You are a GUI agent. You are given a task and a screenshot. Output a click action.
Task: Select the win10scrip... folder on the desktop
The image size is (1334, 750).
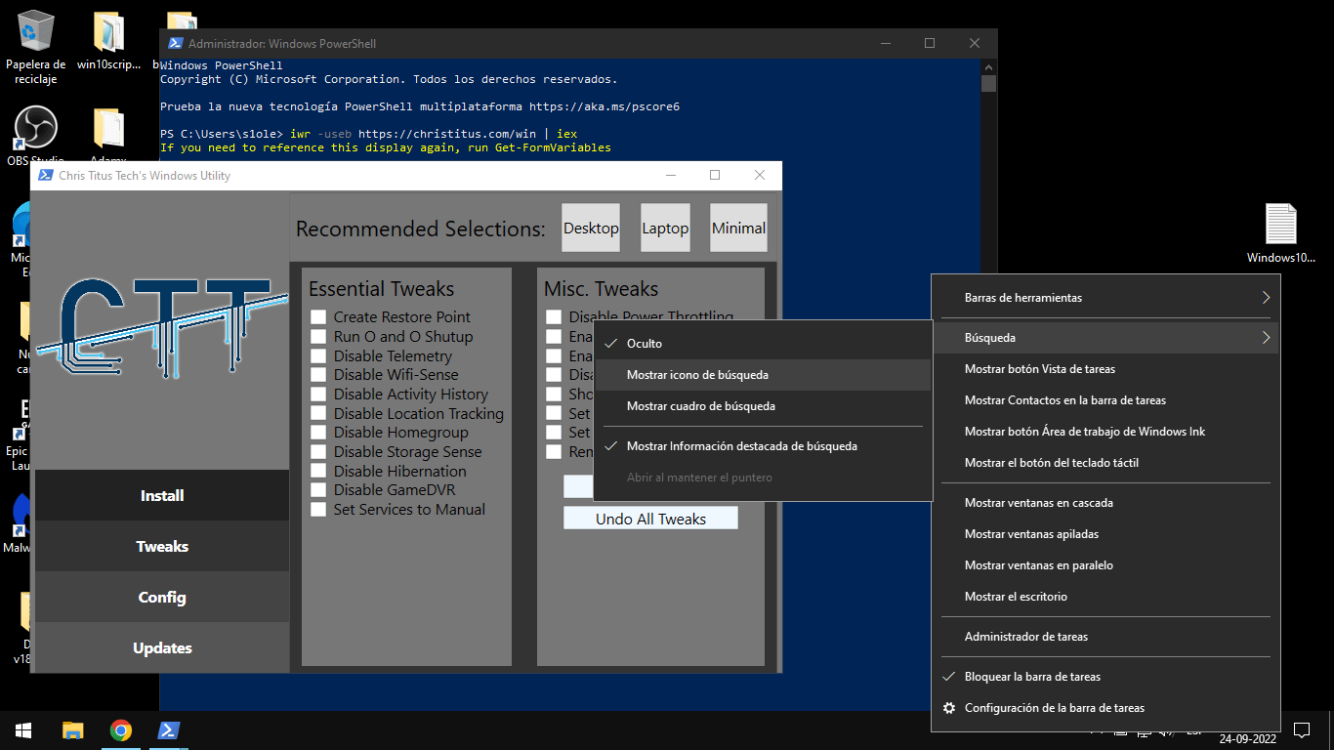tap(108, 42)
